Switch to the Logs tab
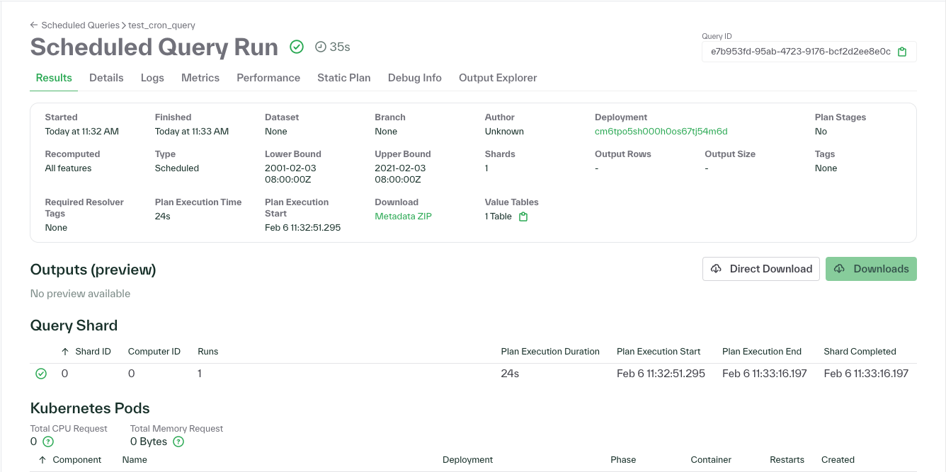946x472 pixels. click(152, 78)
